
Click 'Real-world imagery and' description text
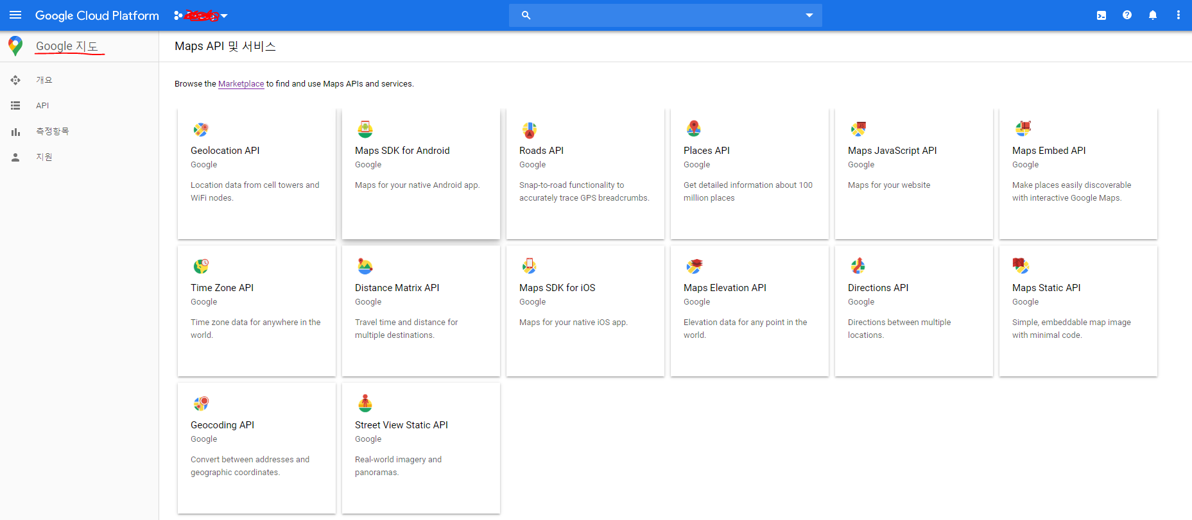pyautogui.click(x=398, y=460)
